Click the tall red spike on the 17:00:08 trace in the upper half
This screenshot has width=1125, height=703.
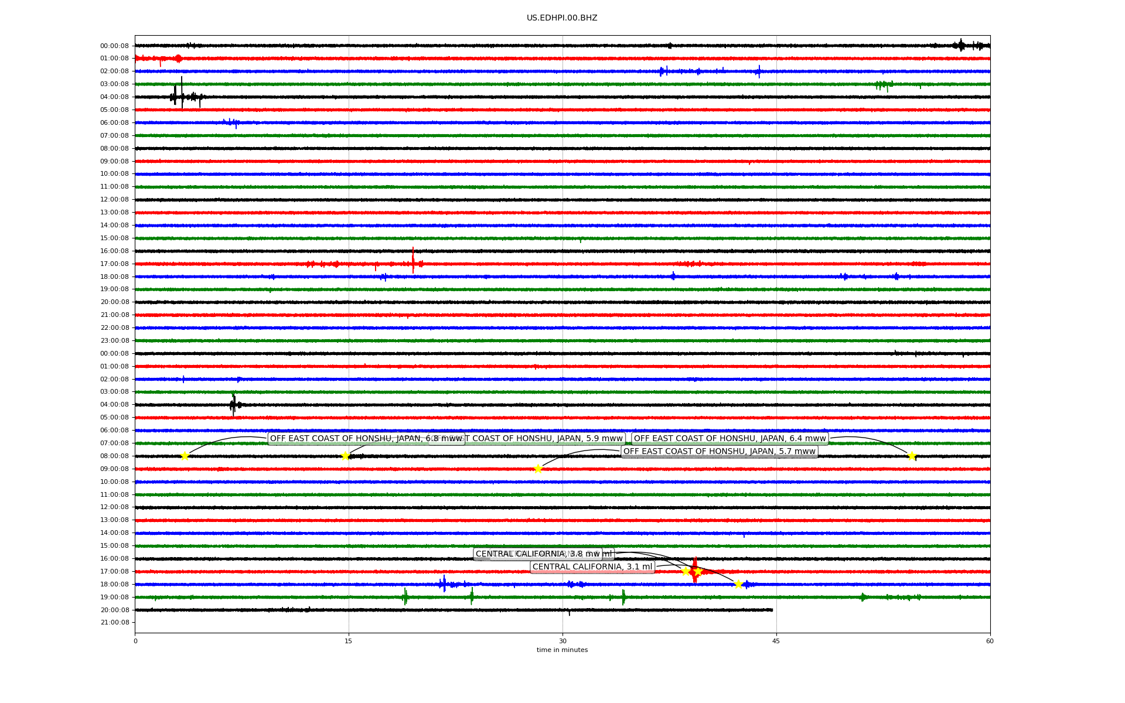pyautogui.click(x=413, y=260)
